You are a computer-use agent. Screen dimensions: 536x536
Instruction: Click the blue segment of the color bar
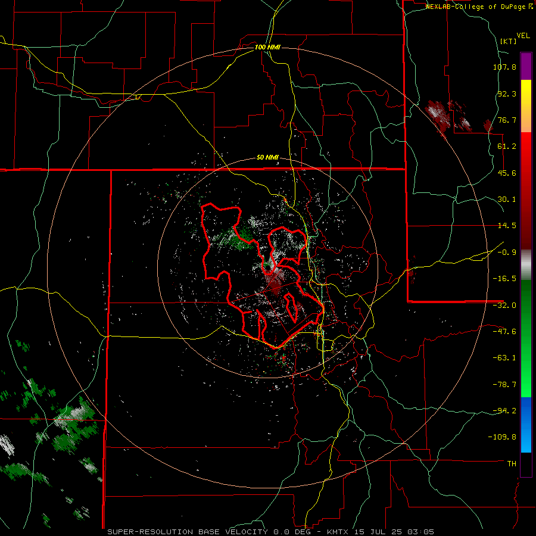526,425
